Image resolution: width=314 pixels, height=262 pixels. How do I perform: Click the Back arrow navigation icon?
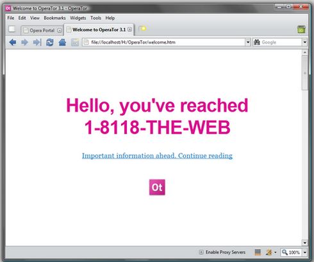(x=13, y=42)
